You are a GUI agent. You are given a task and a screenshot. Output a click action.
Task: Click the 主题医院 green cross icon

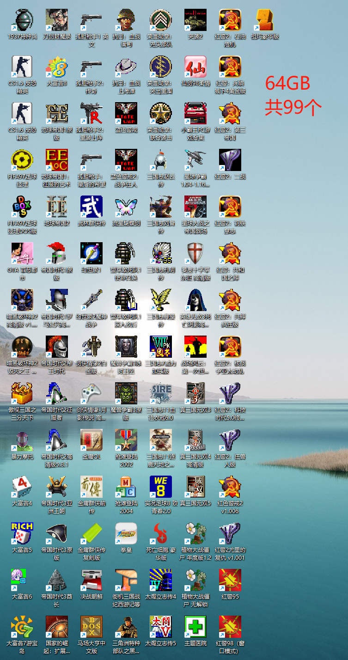coord(195,627)
